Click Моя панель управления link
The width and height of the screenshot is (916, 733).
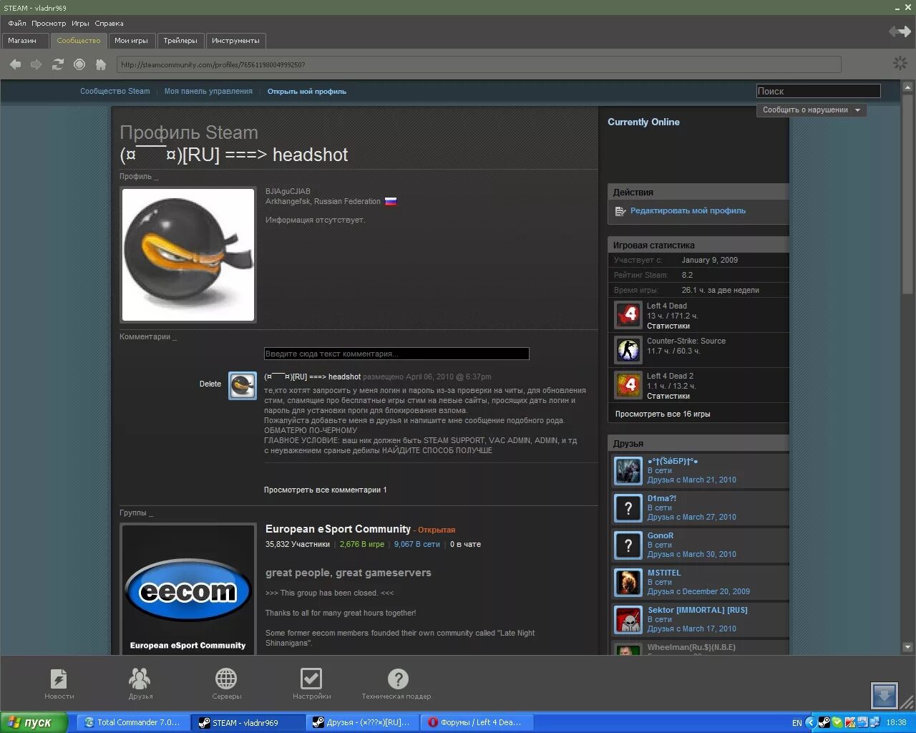pos(208,91)
